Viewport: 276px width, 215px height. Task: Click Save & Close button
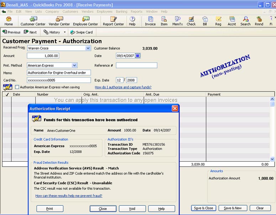click(x=203, y=208)
